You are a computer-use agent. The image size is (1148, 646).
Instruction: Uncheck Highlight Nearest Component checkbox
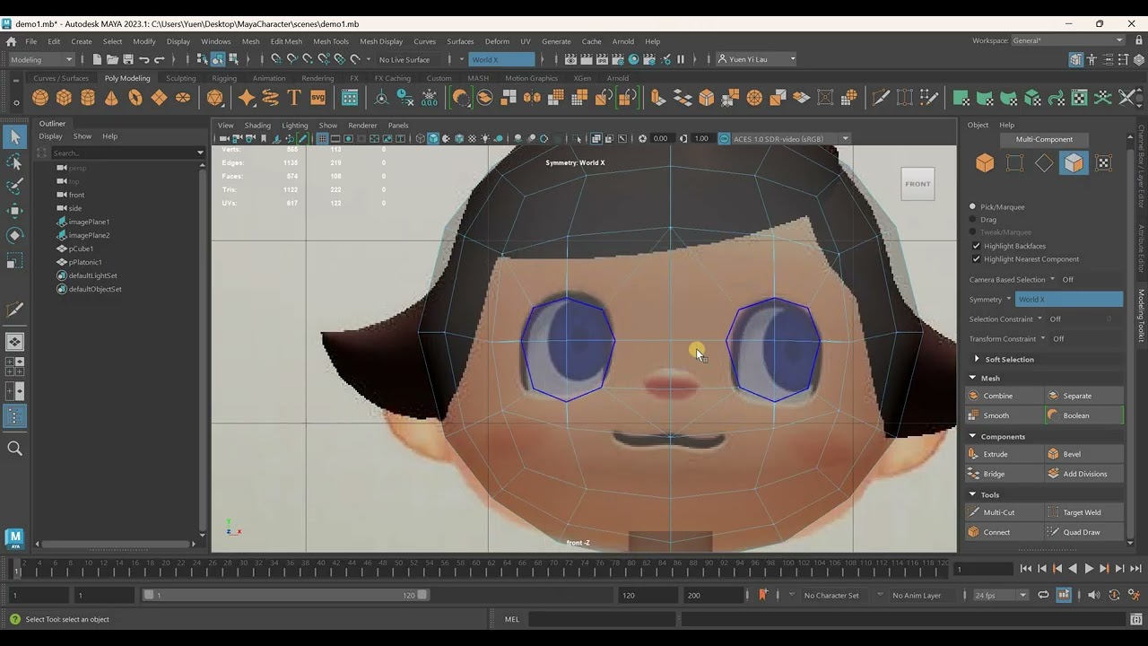tap(976, 259)
